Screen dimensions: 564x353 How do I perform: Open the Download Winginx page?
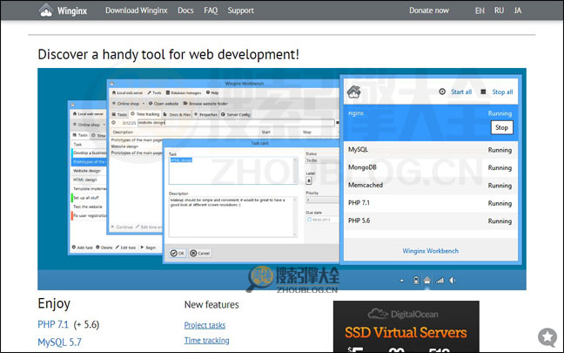137,10
